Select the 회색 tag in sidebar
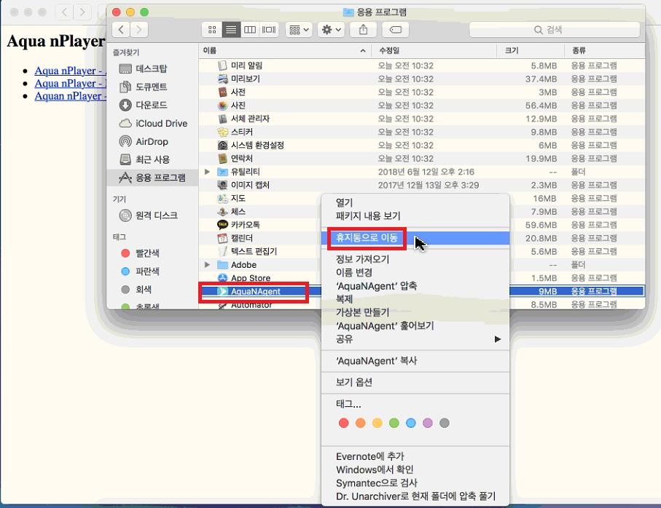 click(x=152, y=290)
